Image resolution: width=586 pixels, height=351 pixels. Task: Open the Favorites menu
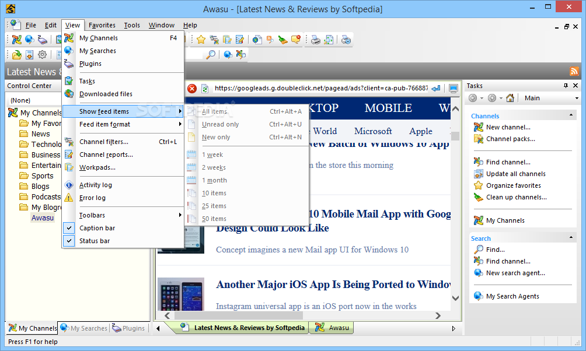102,25
